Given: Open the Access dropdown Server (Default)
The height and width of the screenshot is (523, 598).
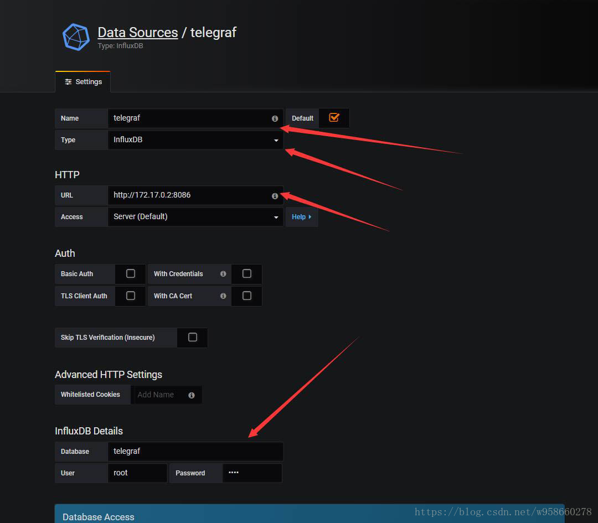Looking at the screenshot, I should [x=195, y=217].
